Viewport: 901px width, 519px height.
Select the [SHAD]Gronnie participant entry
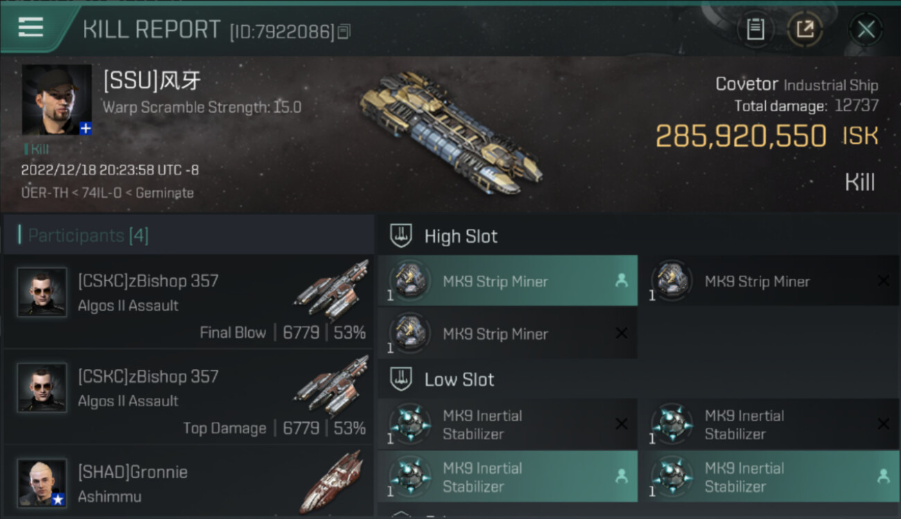(189, 482)
